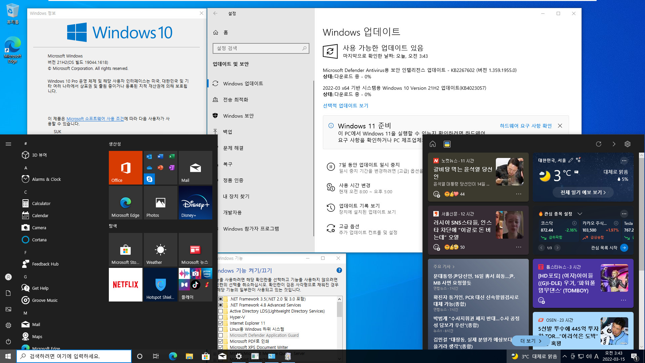Open the Mail tile in Start menu
Image resolution: width=645 pixels, height=363 pixels.
[x=195, y=167]
